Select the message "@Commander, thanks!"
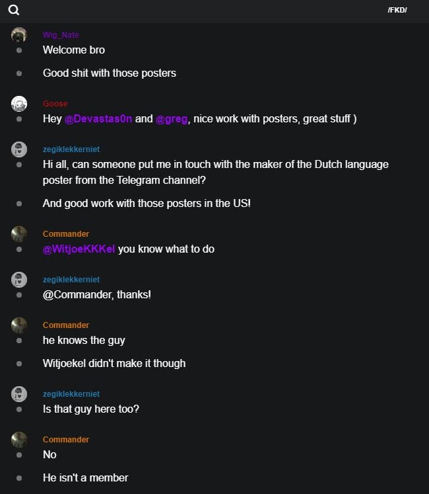 pyautogui.click(x=96, y=294)
